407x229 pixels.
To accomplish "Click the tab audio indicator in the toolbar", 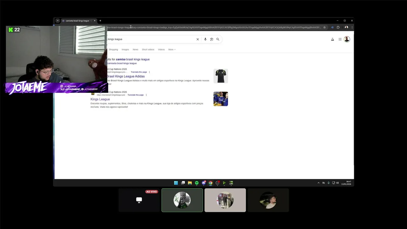I will (332, 27).
